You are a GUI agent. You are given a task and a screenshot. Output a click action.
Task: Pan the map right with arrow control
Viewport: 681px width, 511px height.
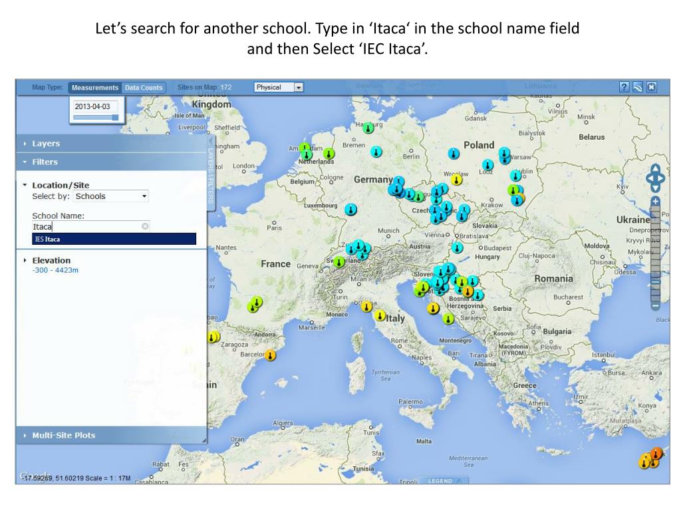pyautogui.click(x=662, y=178)
